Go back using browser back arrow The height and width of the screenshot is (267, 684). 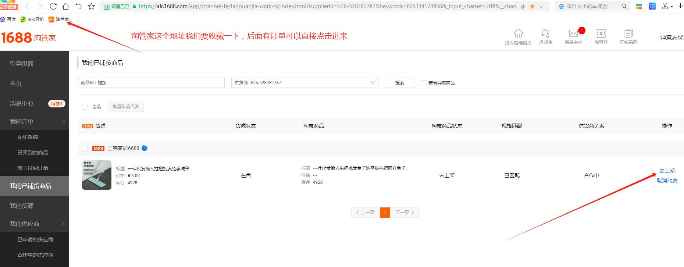(x=27, y=6)
